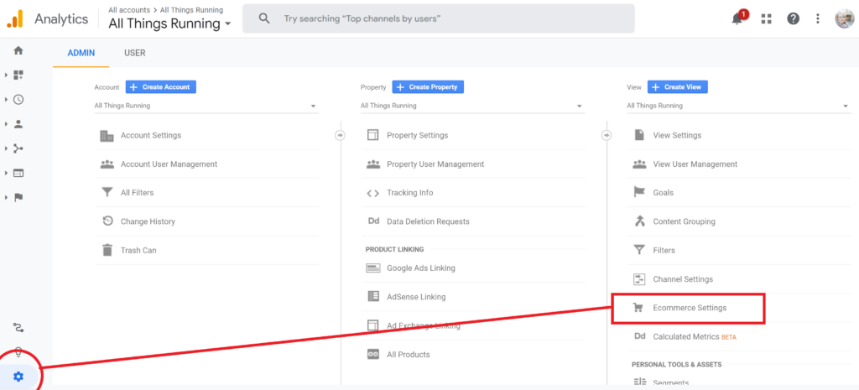Open the vertical three-dot menu
This screenshot has height=390, width=859.
tap(817, 18)
